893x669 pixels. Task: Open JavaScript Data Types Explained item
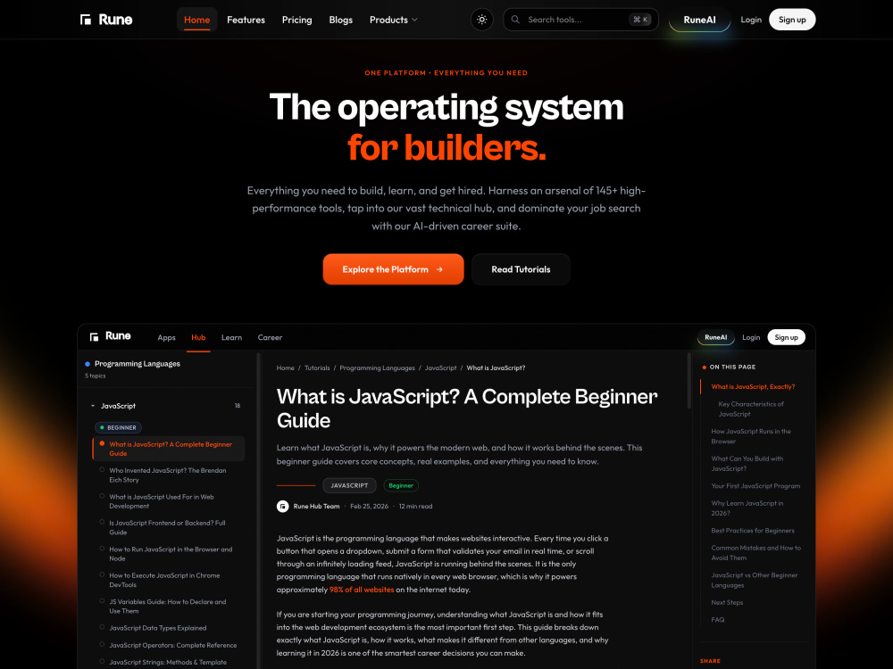pyautogui.click(x=158, y=628)
